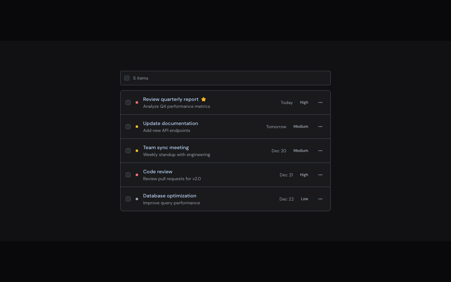Click the star icon next to Review quarterly report

click(204, 99)
